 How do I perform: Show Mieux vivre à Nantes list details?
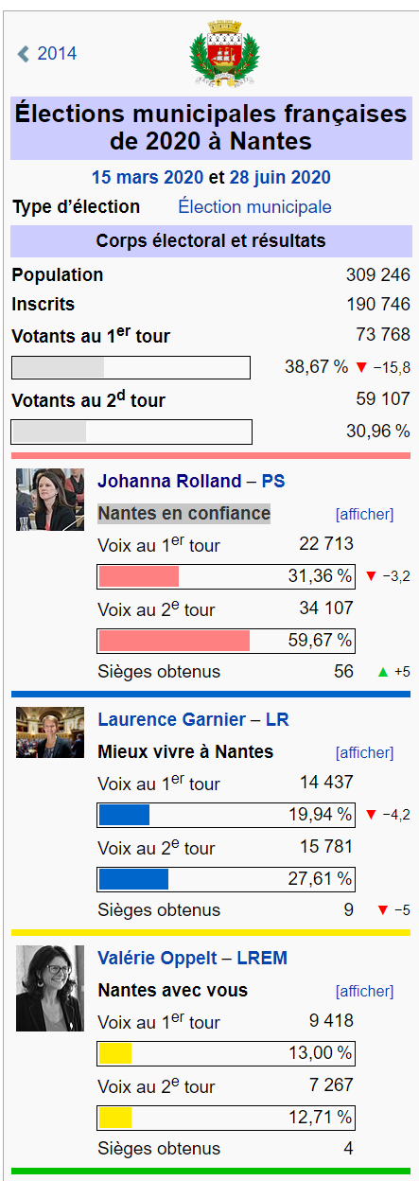click(x=364, y=753)
